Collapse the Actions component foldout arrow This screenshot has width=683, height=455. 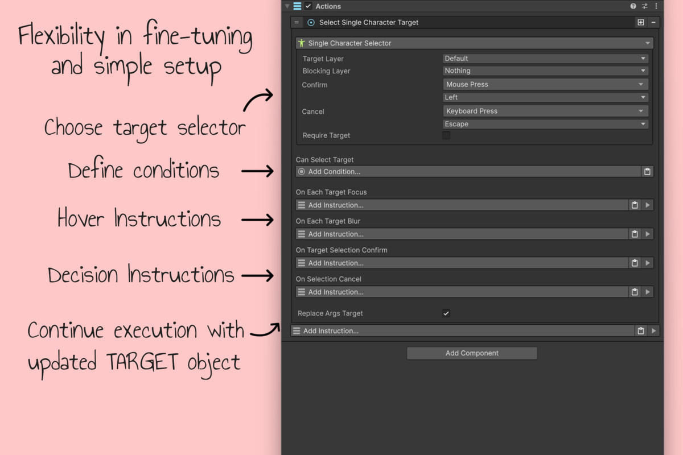(287, 6)
